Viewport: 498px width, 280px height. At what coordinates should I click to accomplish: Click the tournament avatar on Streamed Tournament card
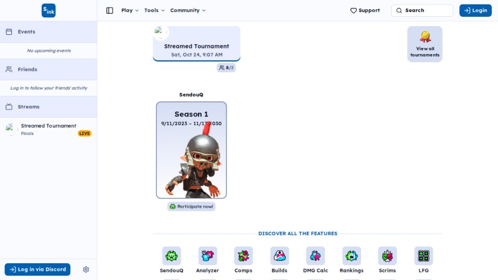click(x=161, y=32)
